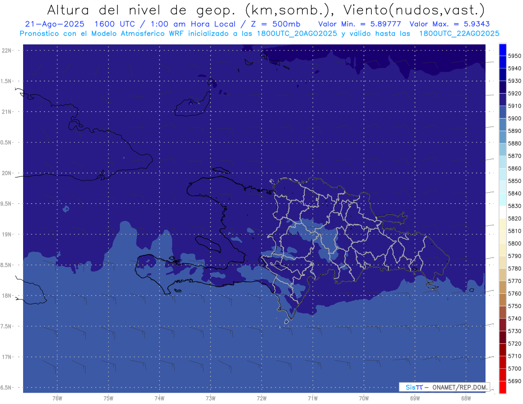Click the '21N' latitude label
Image resolution: width=523 pixels, height=404 pixels.
pos(7,112)
